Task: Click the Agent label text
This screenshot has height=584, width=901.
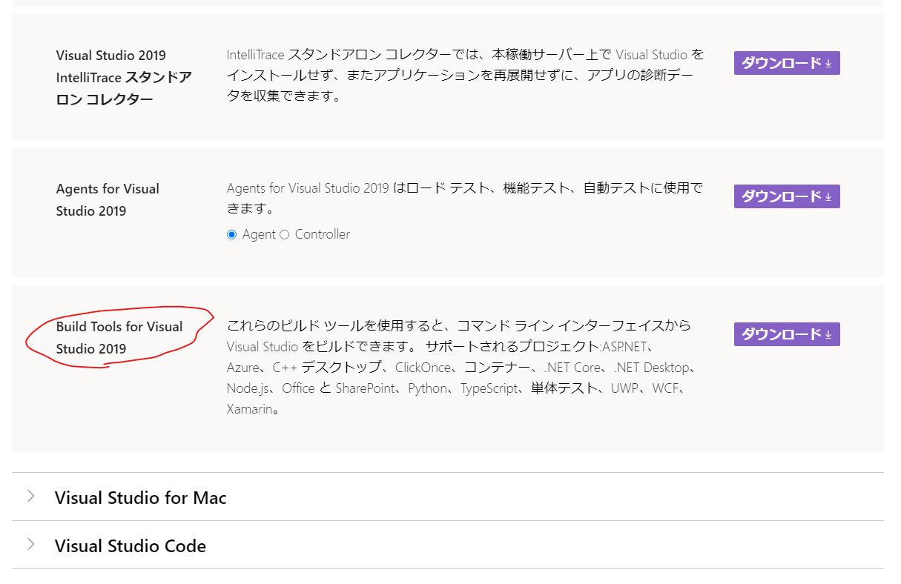Action: tap(259, 234)
